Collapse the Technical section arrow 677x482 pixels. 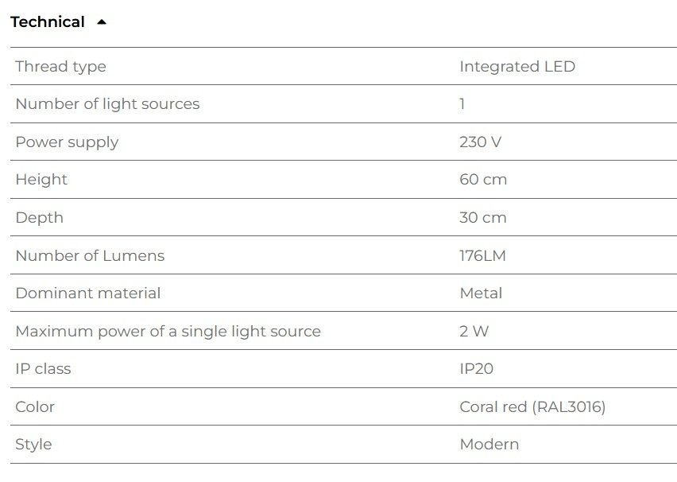(102, 22)
